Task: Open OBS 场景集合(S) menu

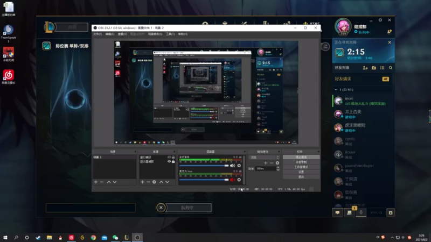Action: tap(155, 34)
